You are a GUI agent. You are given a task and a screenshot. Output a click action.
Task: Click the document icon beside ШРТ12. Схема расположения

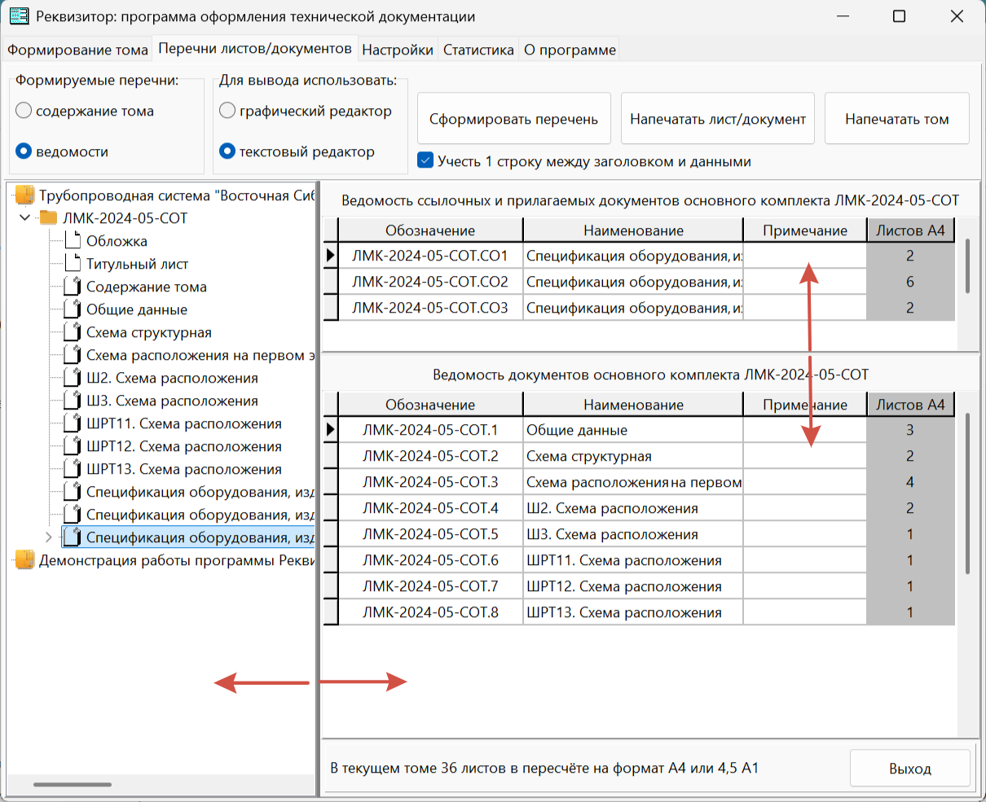pos(73,446)
